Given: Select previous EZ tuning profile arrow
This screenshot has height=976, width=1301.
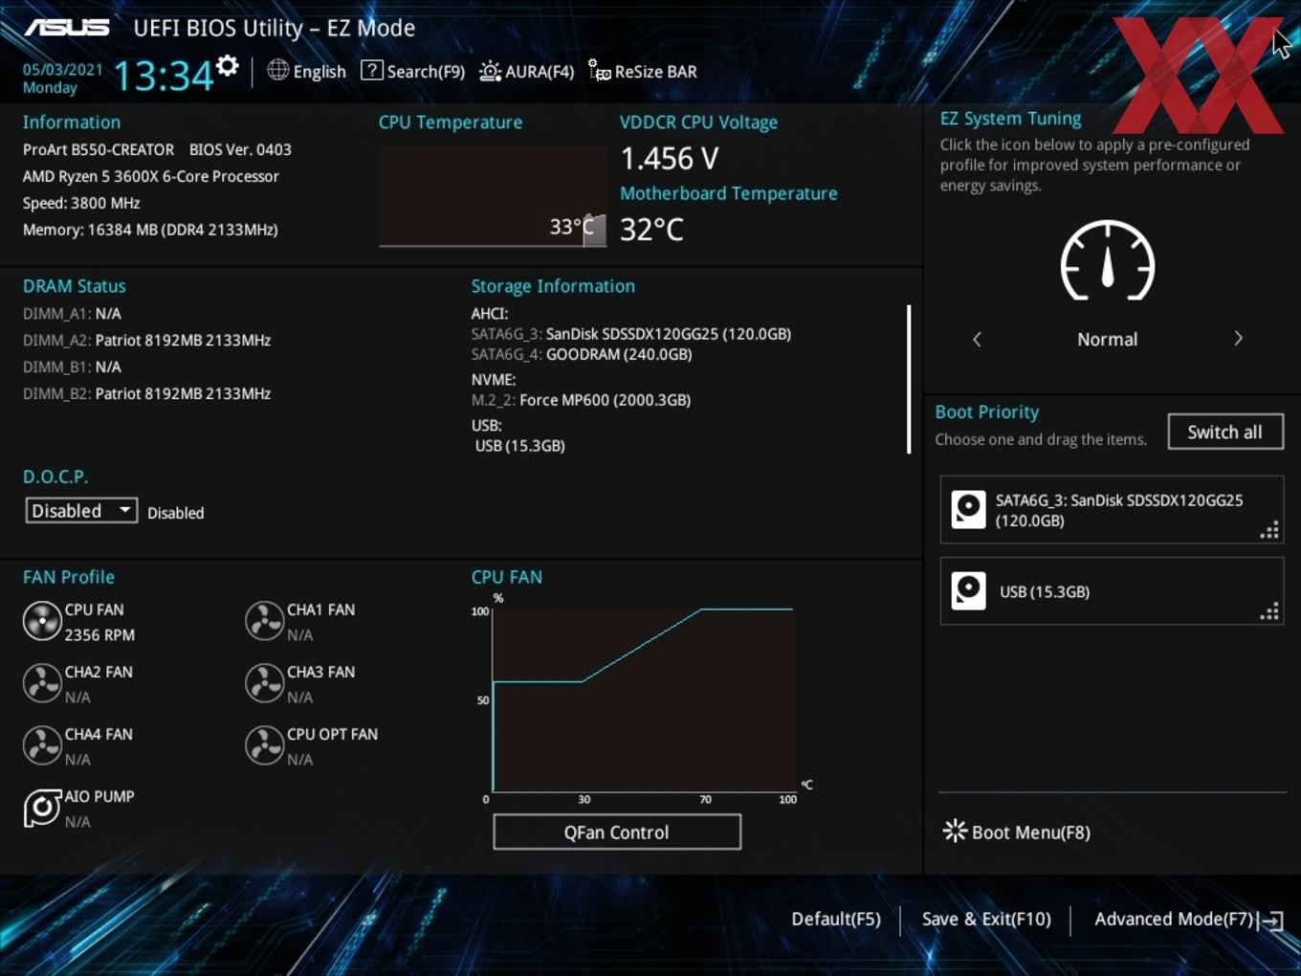Looking at the screenshot, I should 977,339.
